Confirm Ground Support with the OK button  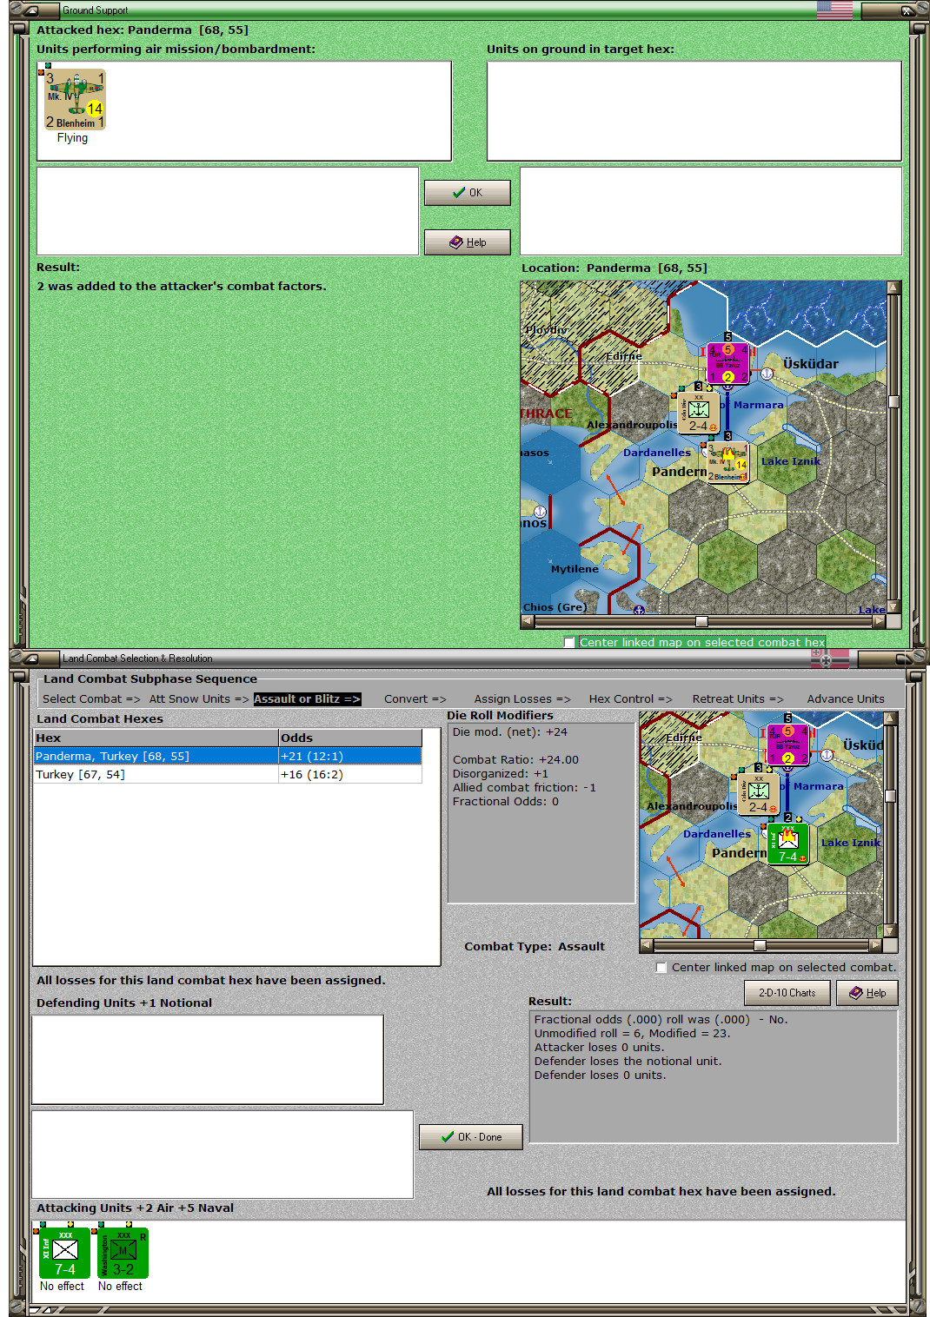click(x=468, y=193)
